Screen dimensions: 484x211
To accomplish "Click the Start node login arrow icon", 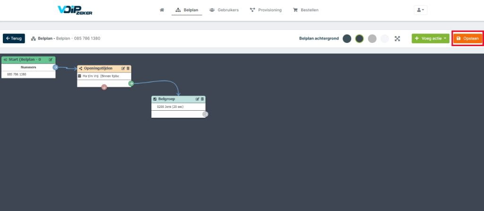I will (5, 60).
